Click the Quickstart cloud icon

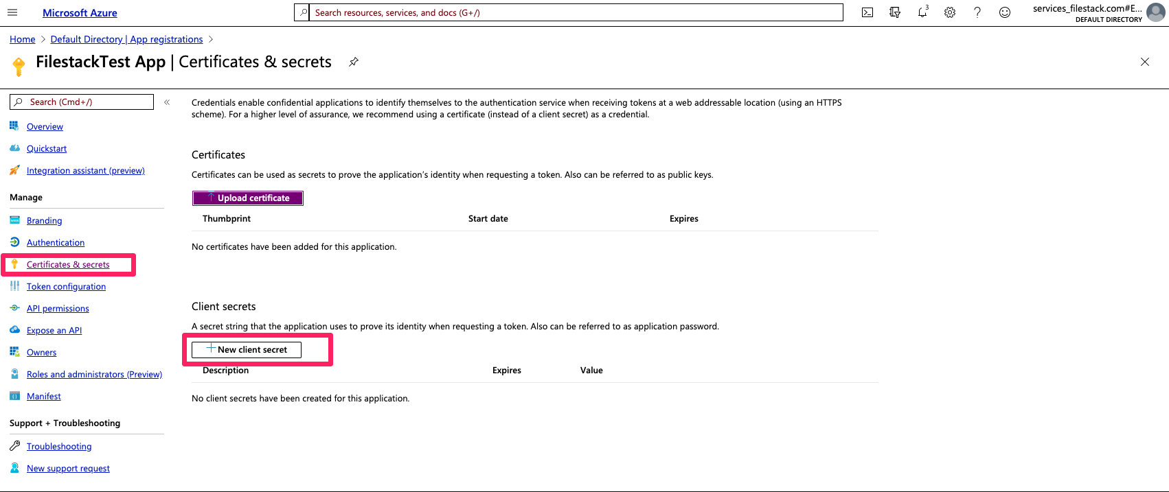click(x=14, y=148)
